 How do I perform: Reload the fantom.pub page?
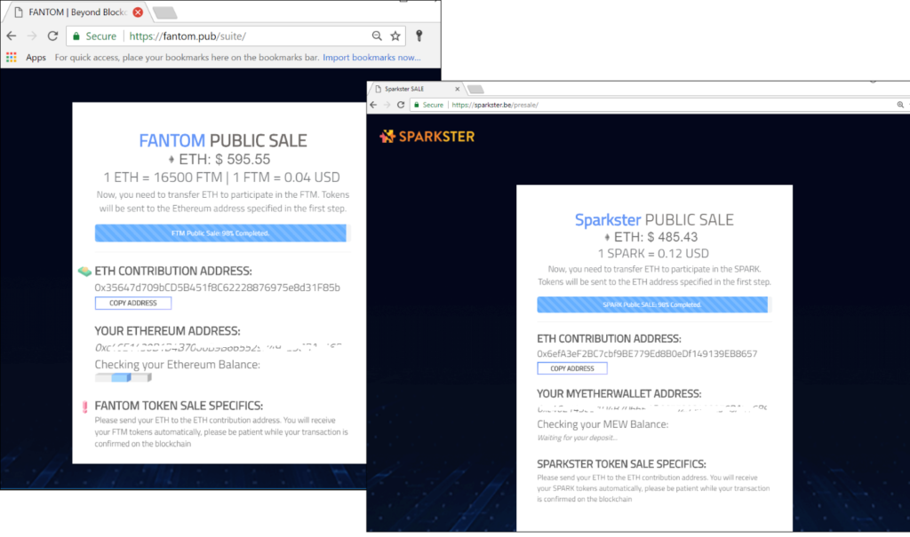click(52, 36)
